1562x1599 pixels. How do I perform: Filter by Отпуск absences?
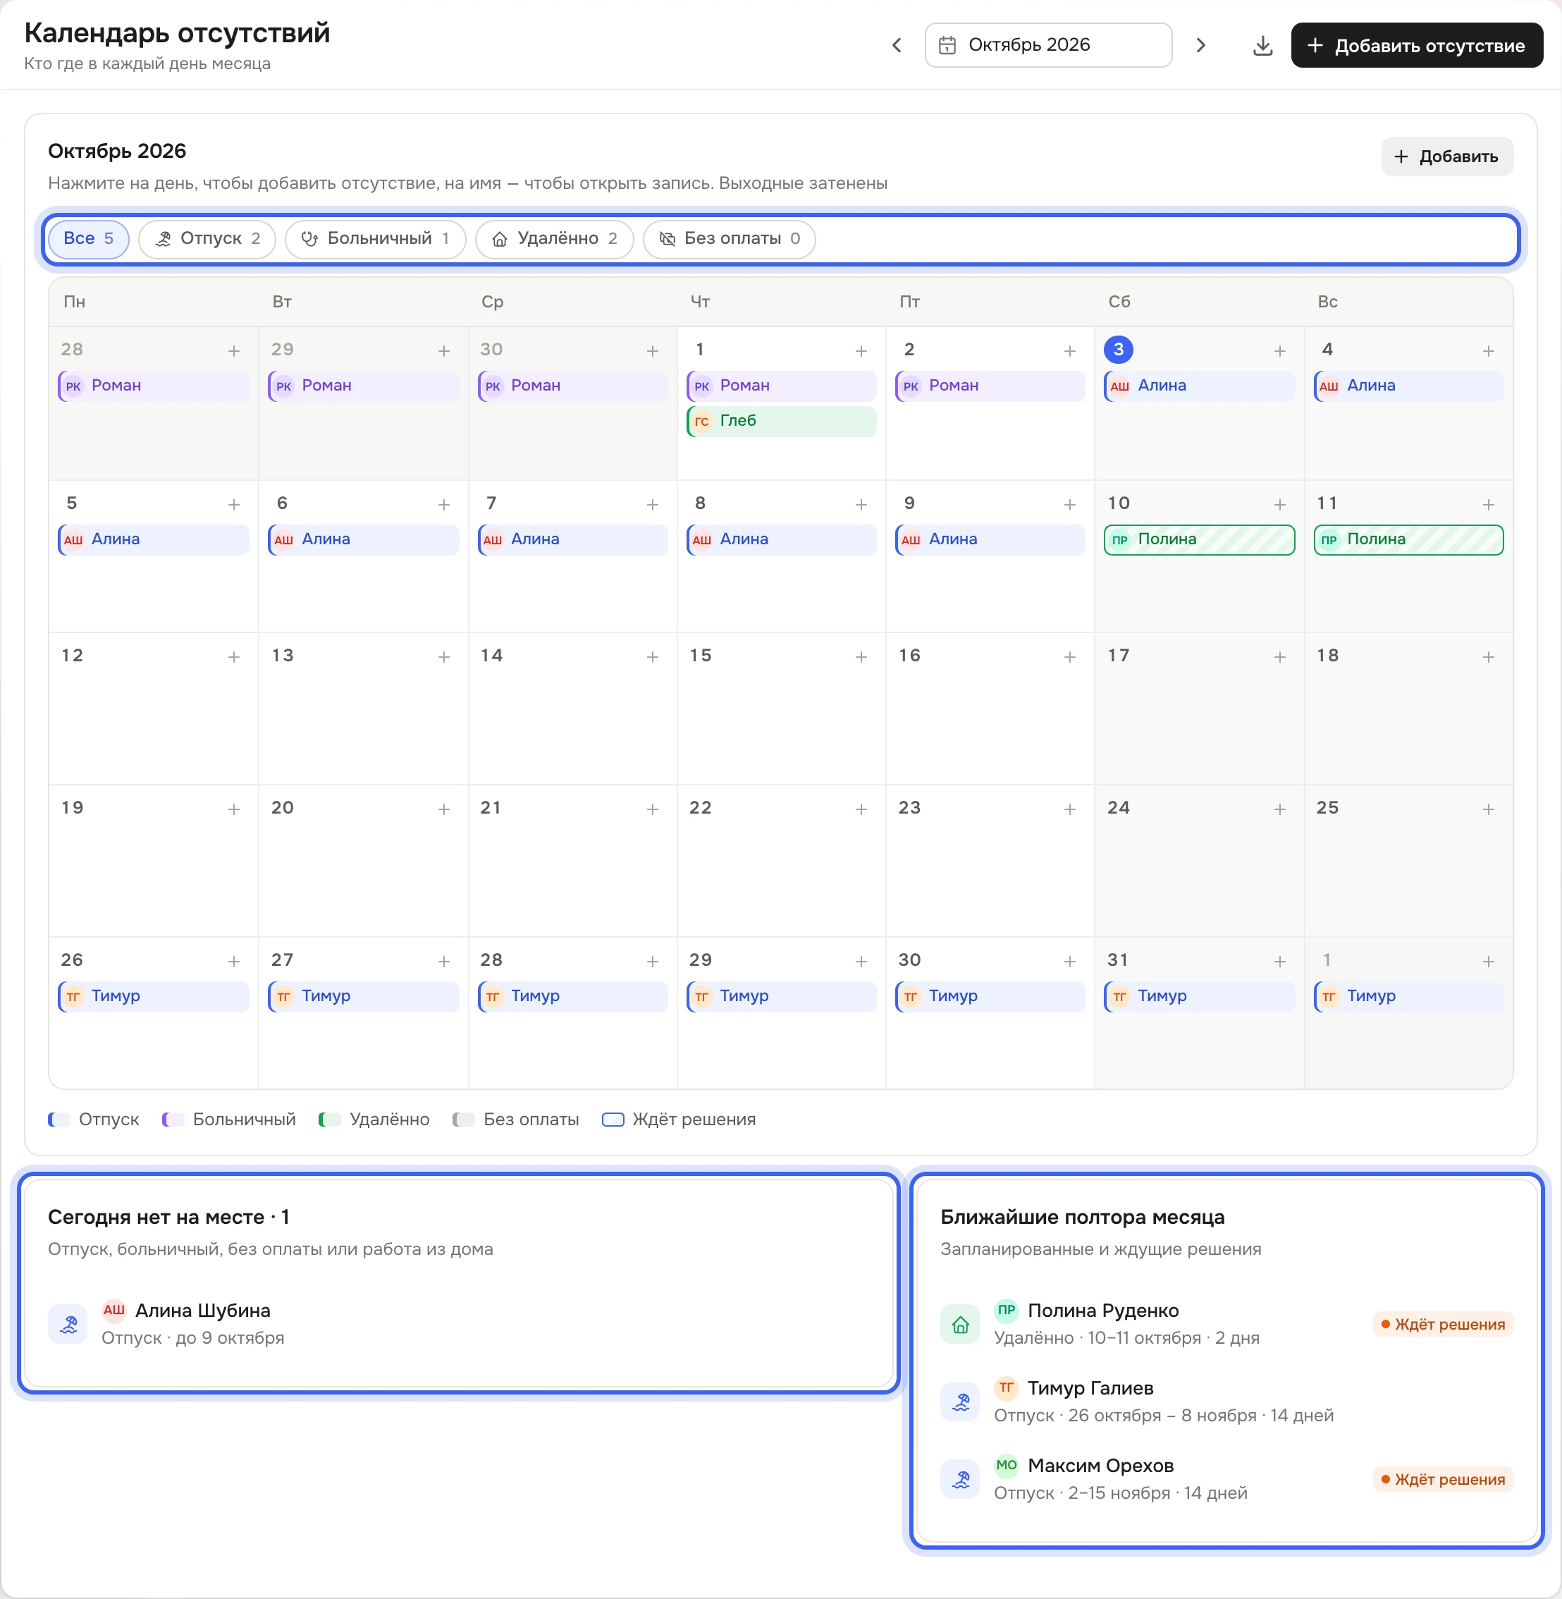[207, 239]
